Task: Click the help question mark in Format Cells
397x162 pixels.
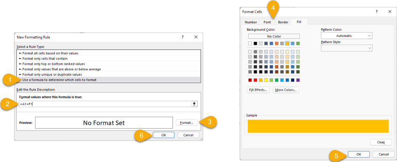Action: click(376, 12)
